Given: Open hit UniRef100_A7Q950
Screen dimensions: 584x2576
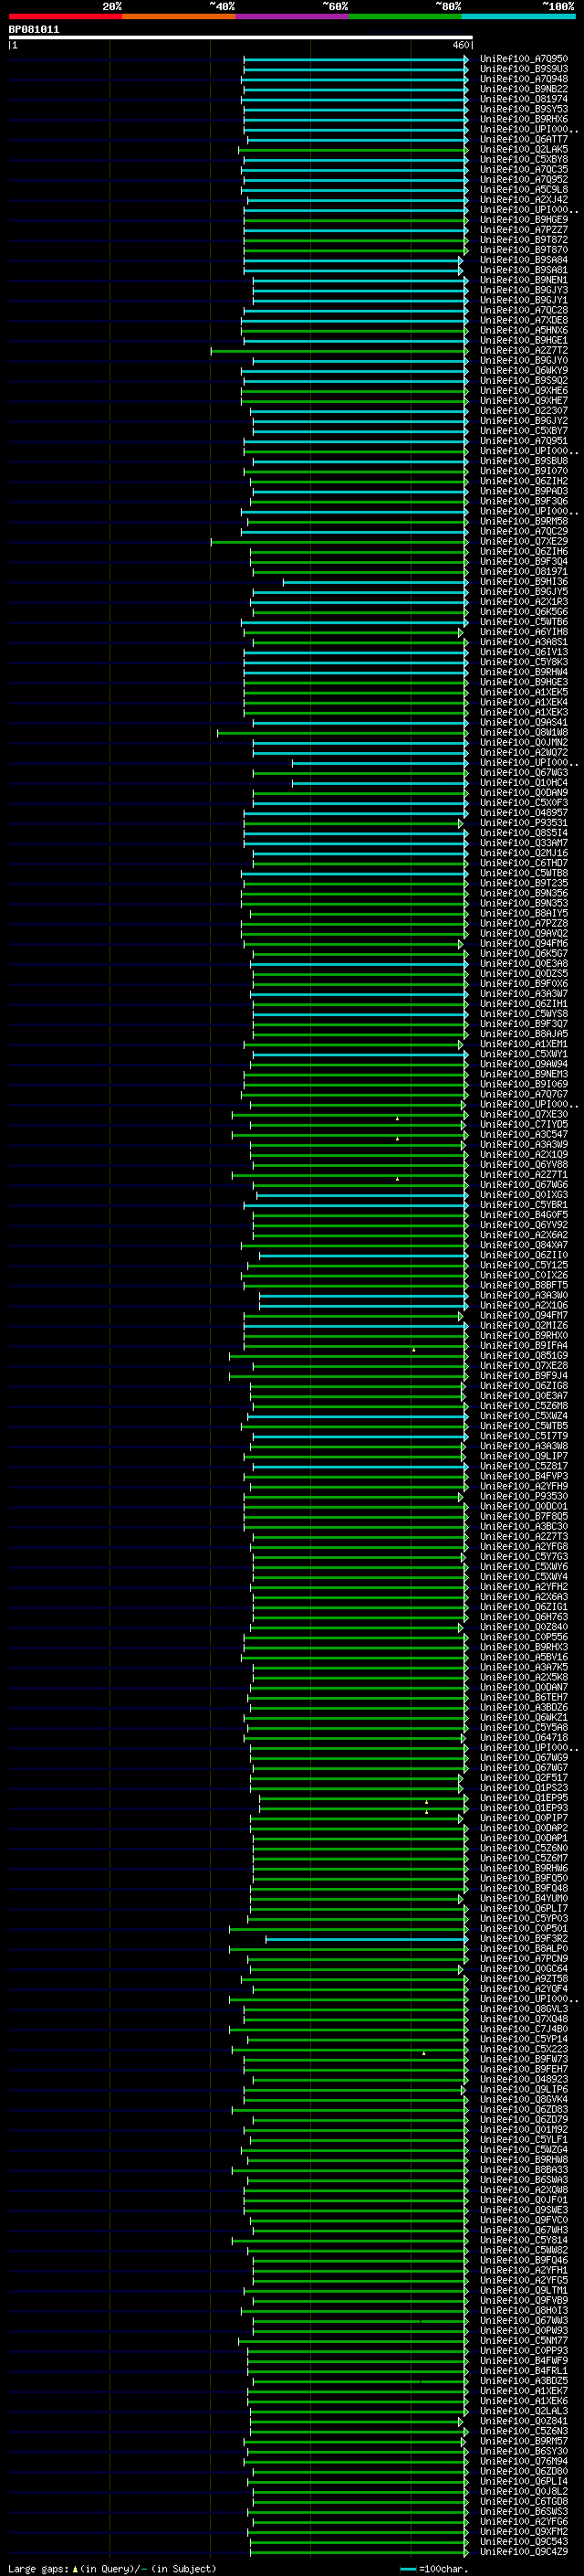Looking at the screenshot, I should click(x=523, y=59).
